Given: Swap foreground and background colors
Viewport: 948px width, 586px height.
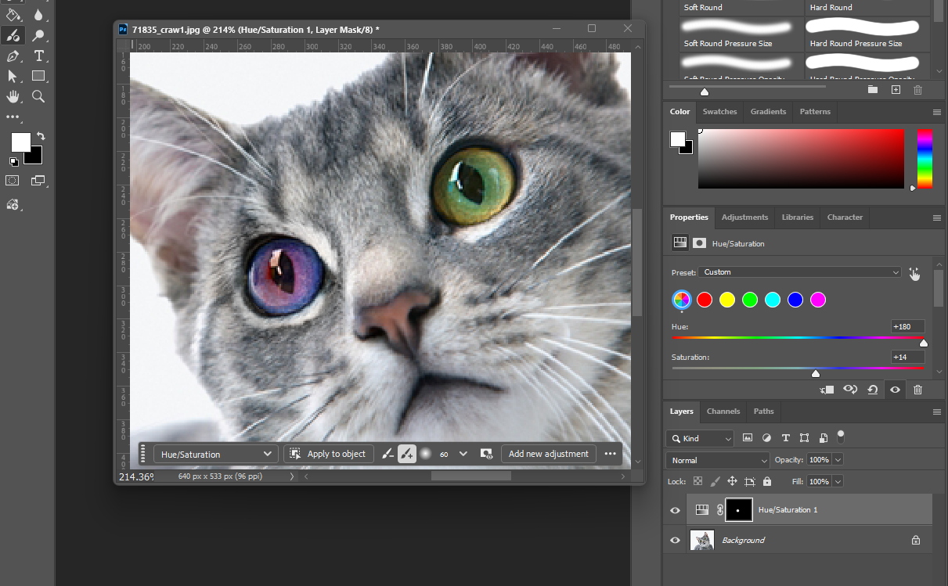Looking at the screenshot, I should 41,136.
